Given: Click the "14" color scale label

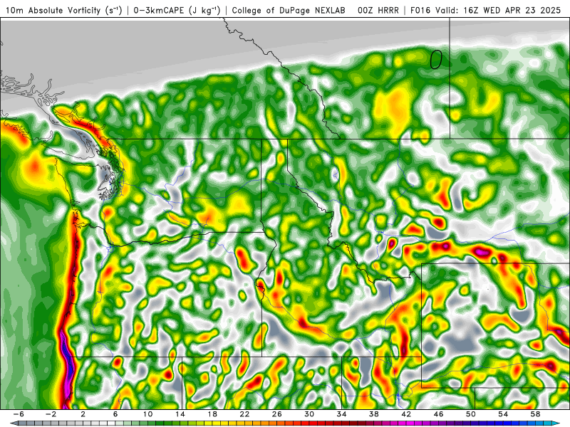Looking at the screenshot, I should pos(180,414).
